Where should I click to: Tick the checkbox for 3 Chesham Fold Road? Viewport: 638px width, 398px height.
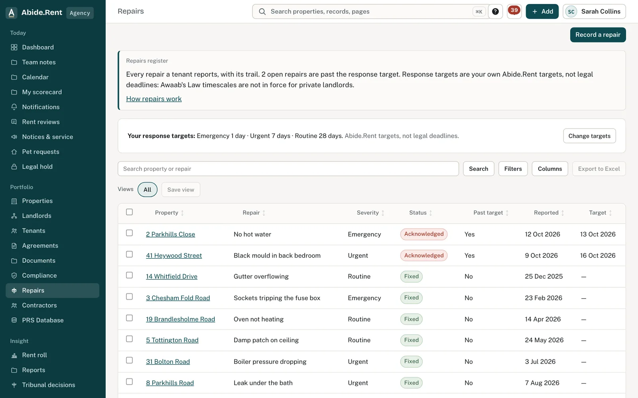click(129, 297)
